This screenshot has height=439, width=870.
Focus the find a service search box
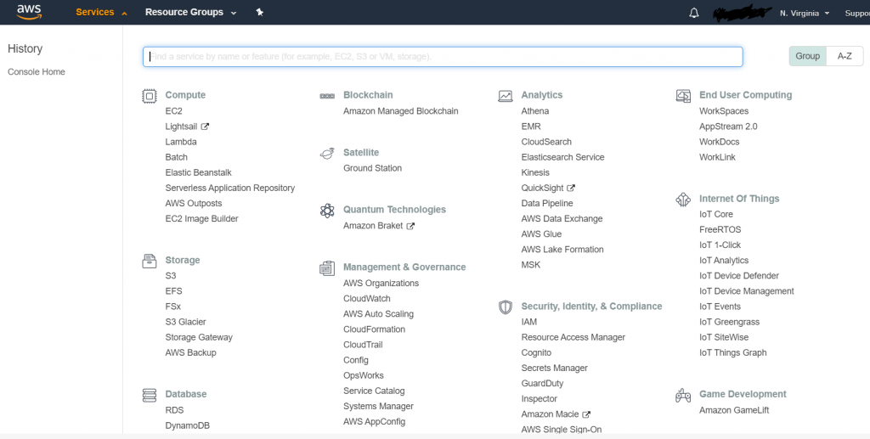click(442, 57)
